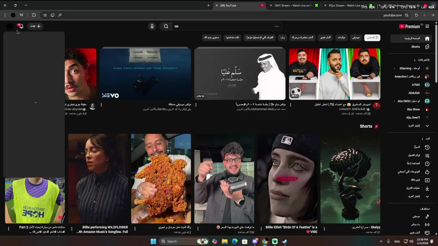Open the browser three-dot menu
Viewport: 438px width, 246px height.
click(x=5, y=15)
